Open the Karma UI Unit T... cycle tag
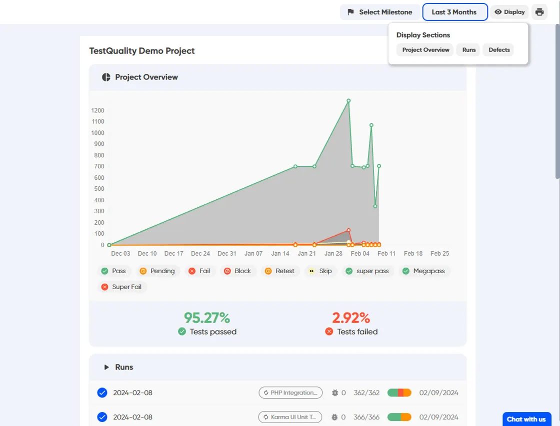This screenshot has height=426, width=560. (x=290, y=417)
